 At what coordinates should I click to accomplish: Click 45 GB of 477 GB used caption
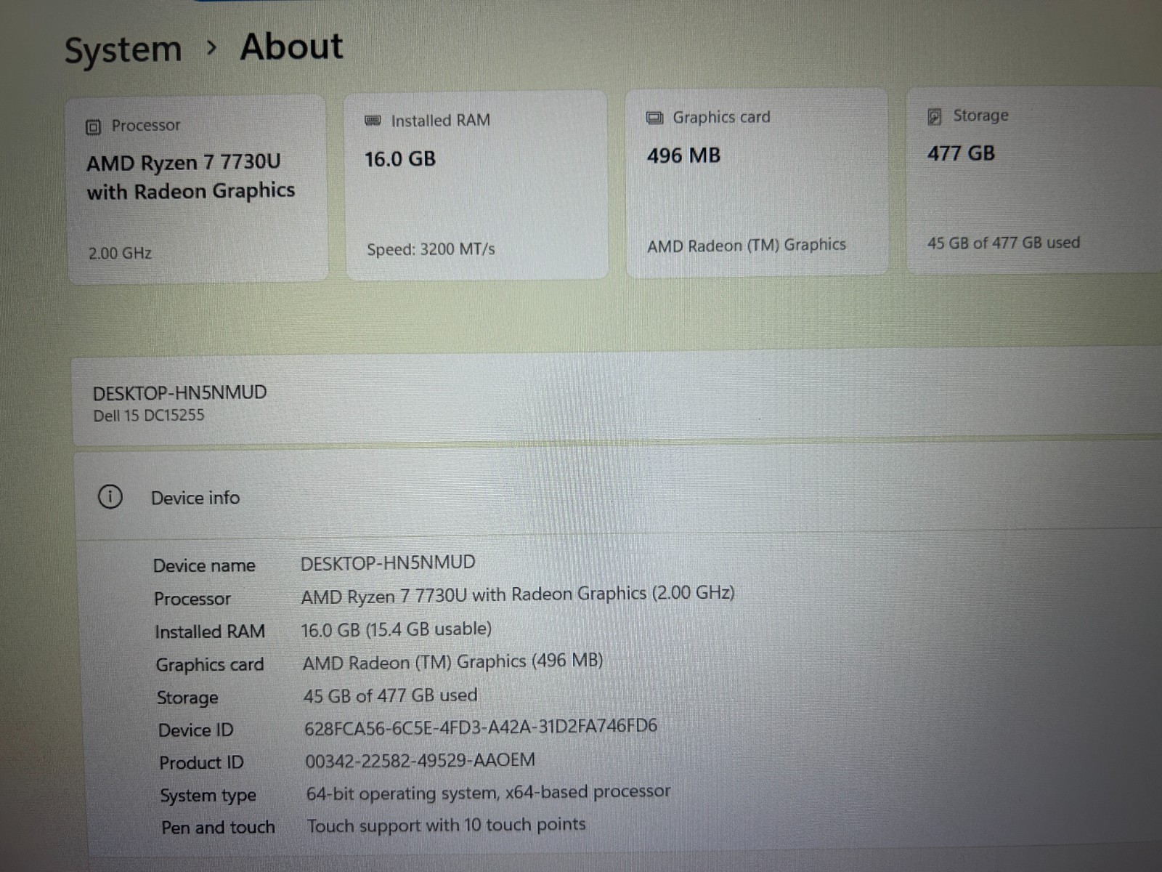pos(1004,243)
